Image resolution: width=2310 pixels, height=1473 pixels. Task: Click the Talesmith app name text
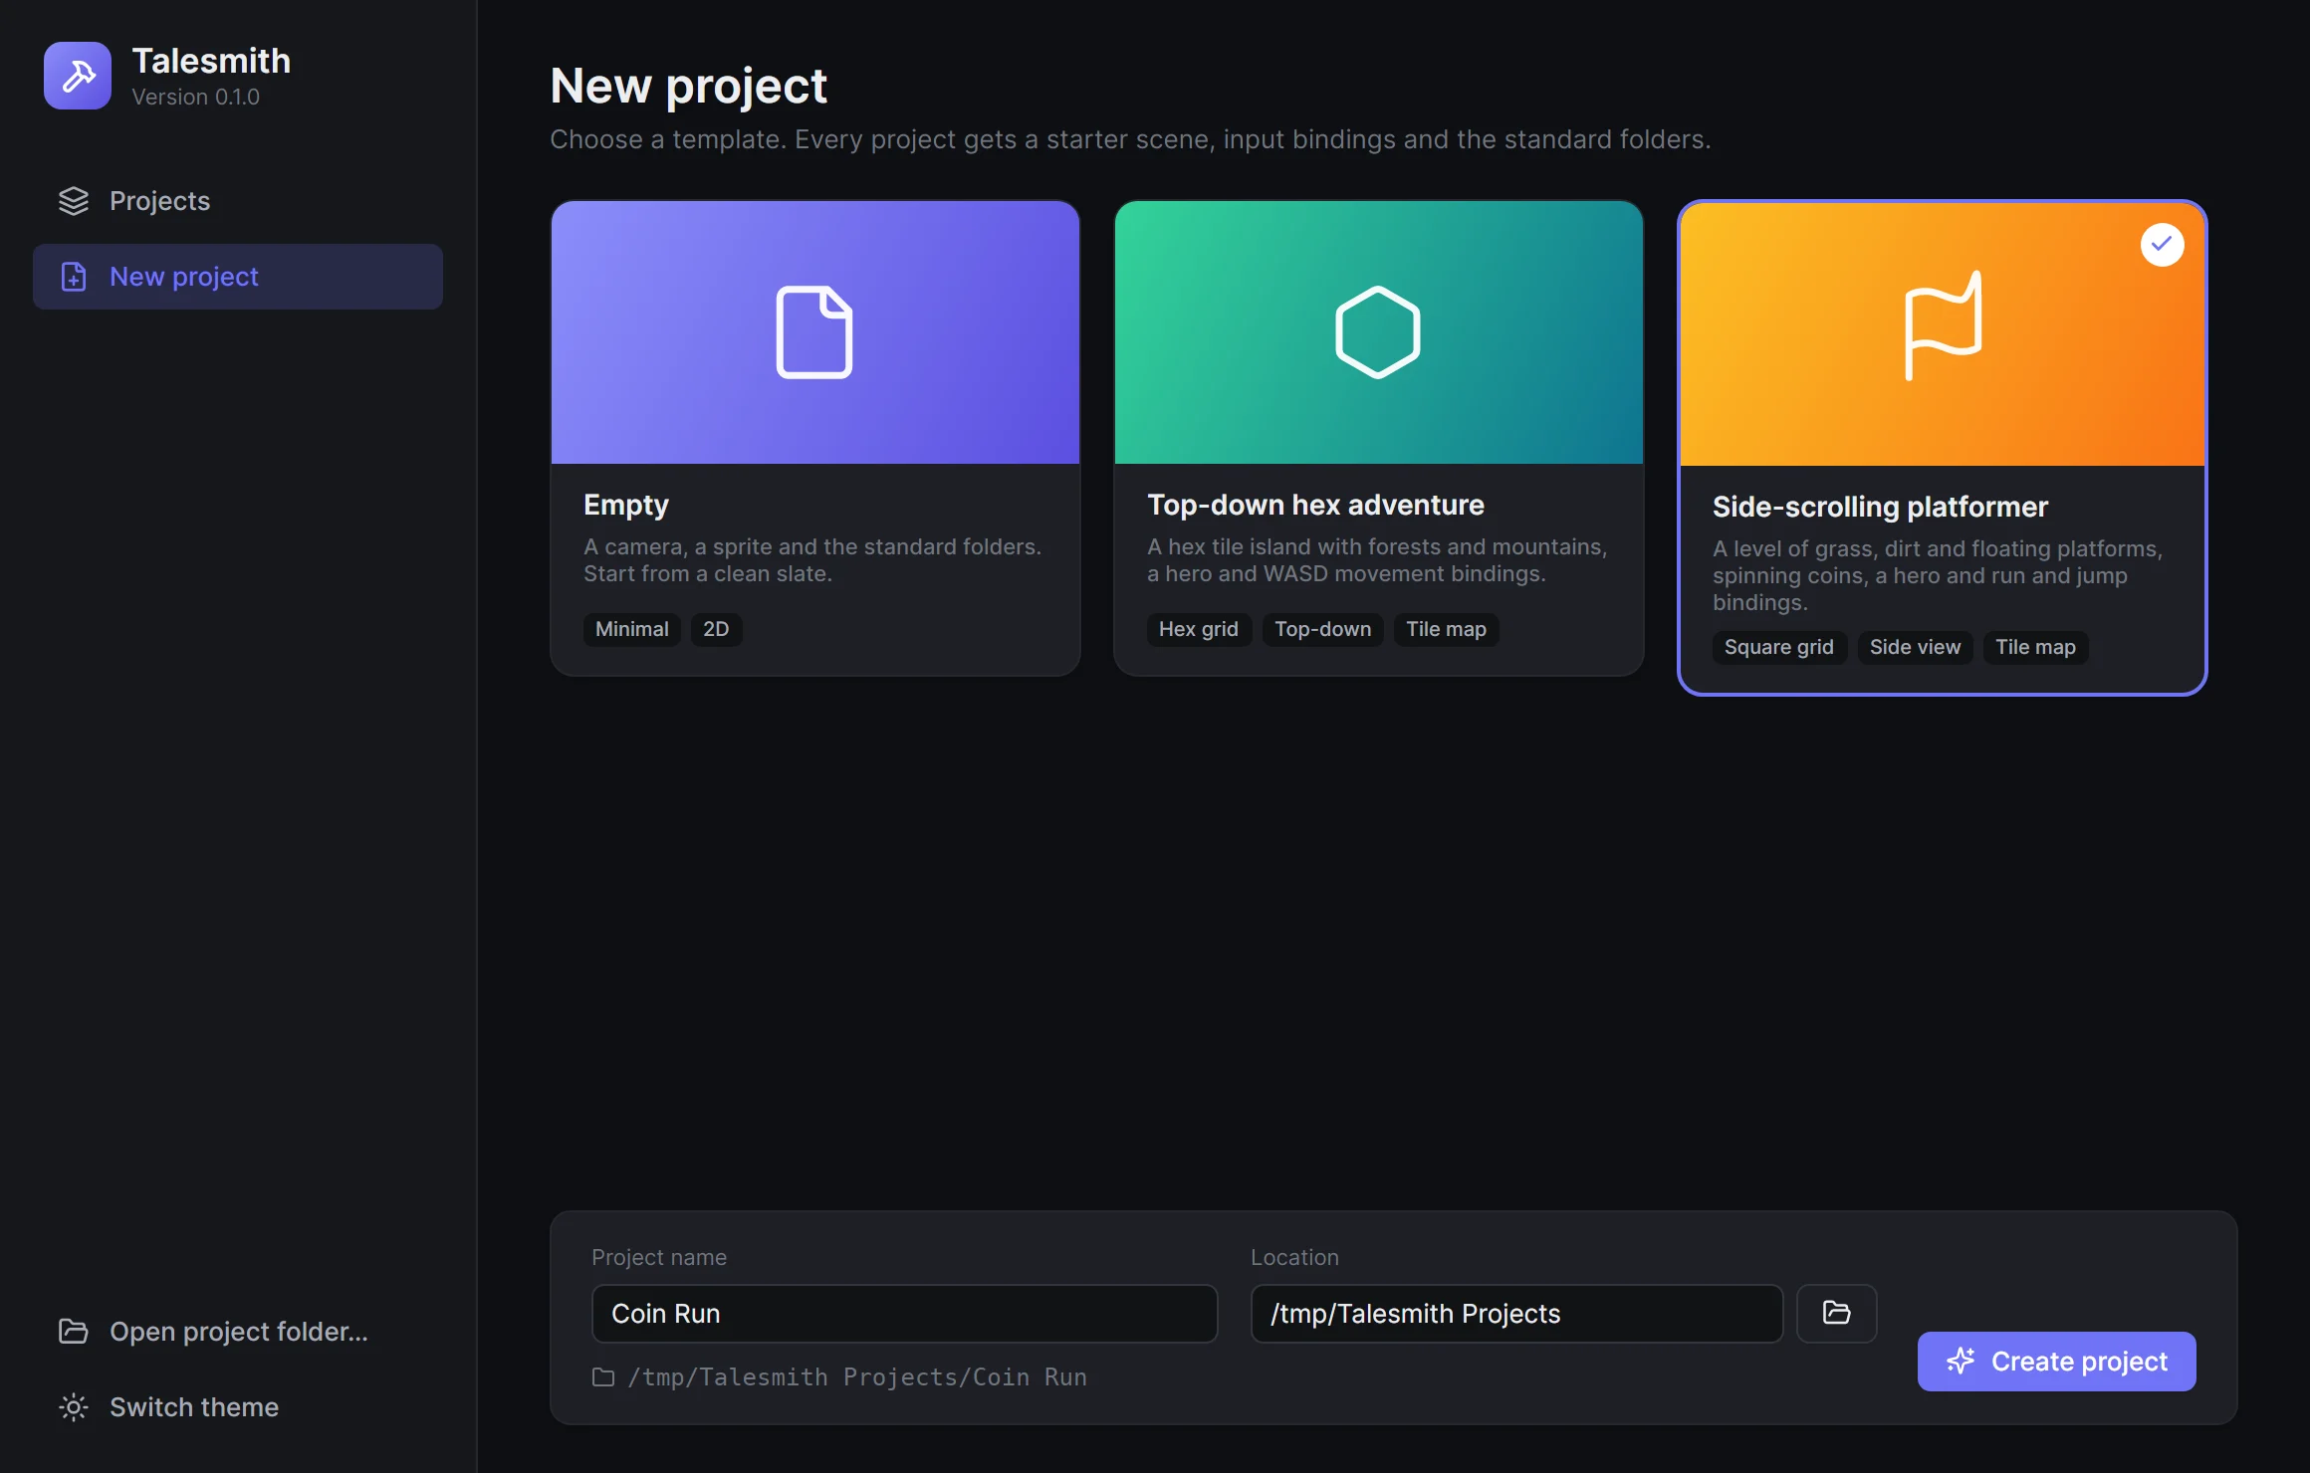pos(212,61)
